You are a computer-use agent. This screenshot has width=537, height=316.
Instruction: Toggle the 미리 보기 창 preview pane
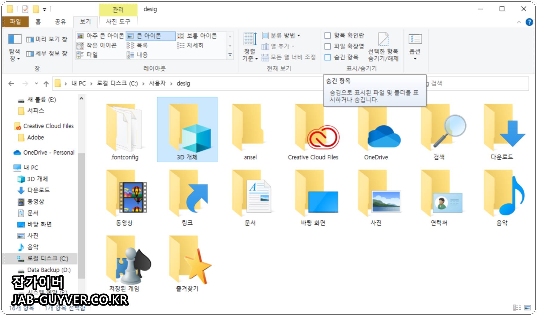click(47, 39)
